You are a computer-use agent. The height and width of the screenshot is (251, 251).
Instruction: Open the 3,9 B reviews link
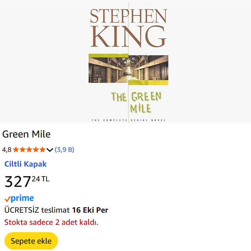[x=64, y=150]
